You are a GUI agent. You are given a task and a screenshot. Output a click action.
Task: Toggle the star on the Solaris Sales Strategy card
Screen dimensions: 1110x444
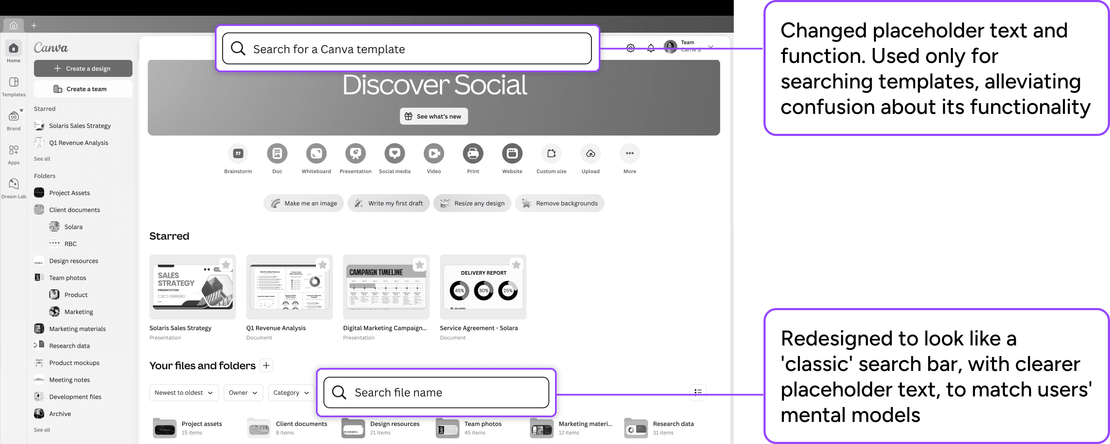(226, 265)
